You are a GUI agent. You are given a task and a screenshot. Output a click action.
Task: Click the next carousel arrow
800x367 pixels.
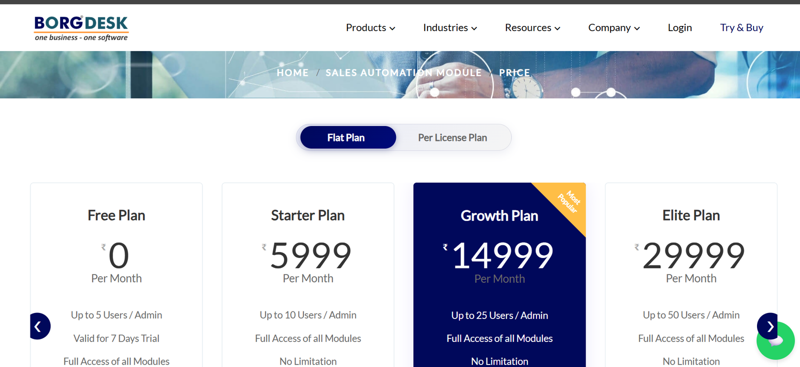coord(768,326)
